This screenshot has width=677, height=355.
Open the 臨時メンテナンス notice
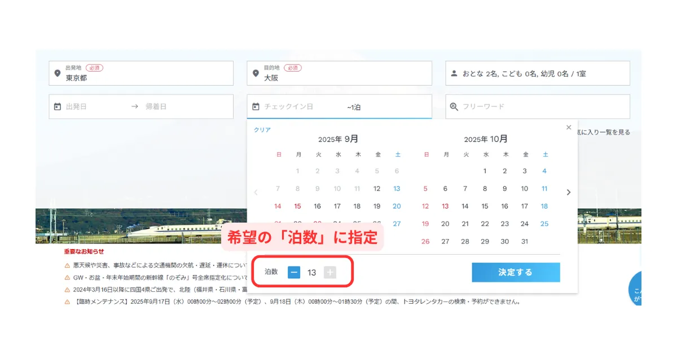click(297, 301)
